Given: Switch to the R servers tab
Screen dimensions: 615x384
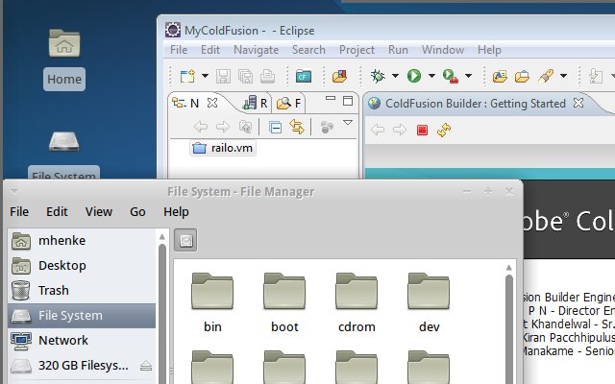Looking at the screenshot, I should click(255, 103).
